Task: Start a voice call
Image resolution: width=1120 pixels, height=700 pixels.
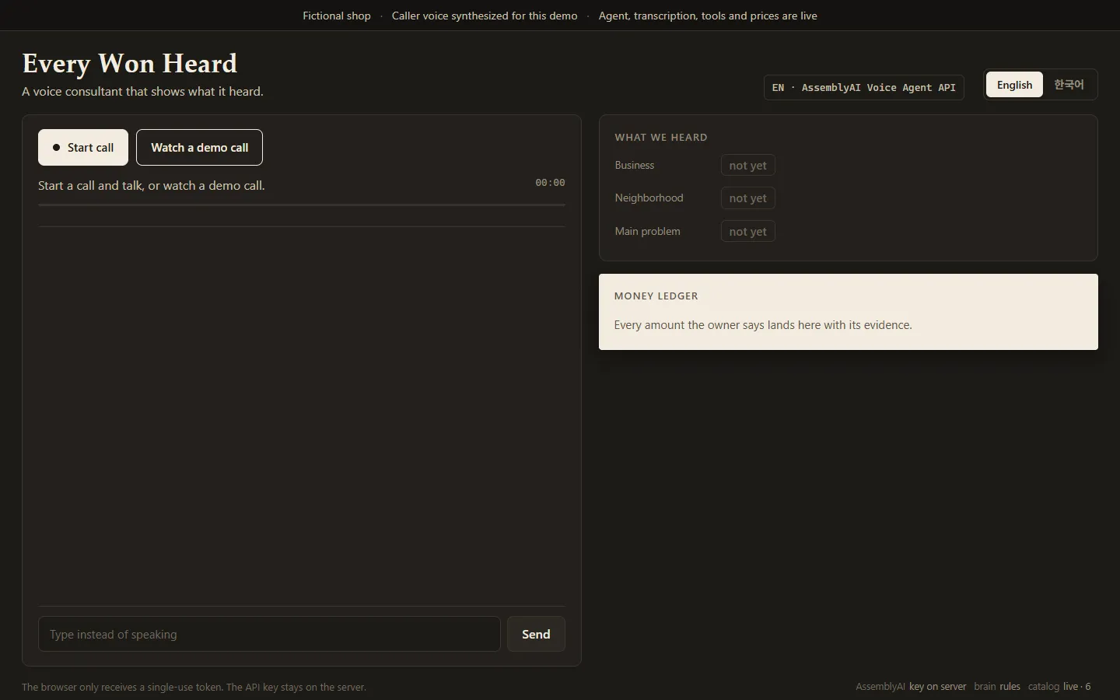Action: (83, 147)
